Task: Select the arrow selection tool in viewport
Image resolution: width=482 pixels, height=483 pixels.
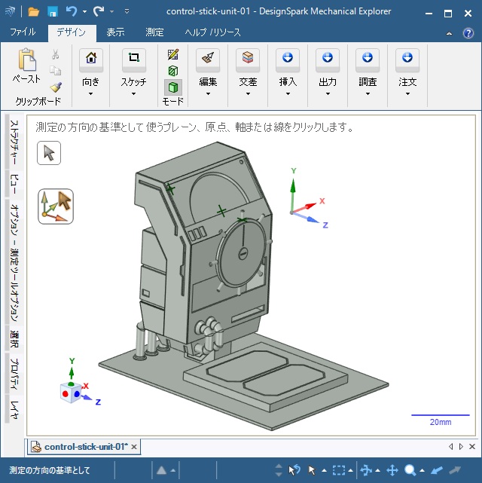Action: (49, 153)
